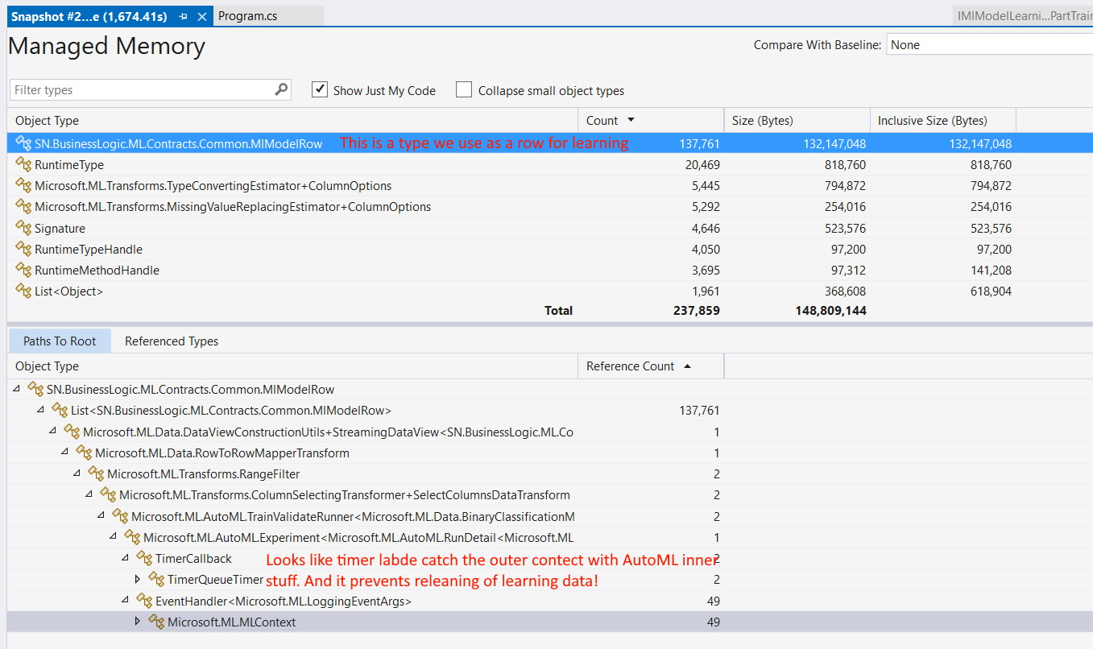Click the RuntimeType row icon
Screen dimensions: 1093x649
pos(23,165)
